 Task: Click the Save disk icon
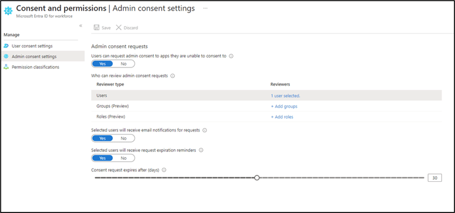(96, 28)
